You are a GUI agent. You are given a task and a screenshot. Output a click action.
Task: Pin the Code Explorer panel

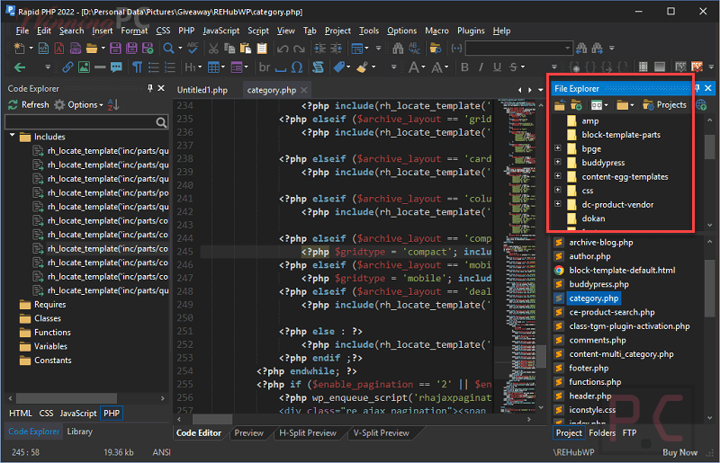point(149,88)
